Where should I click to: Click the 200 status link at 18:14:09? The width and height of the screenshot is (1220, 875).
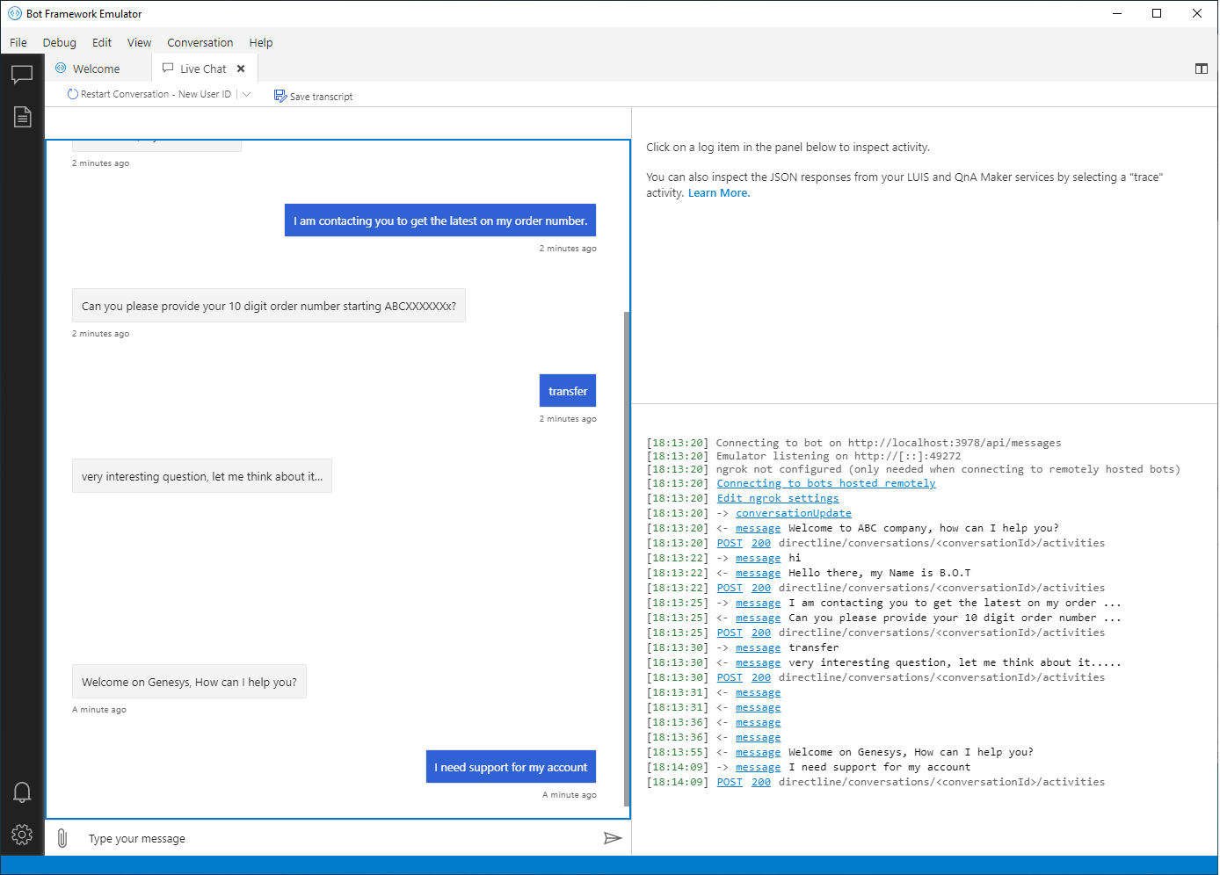[761, 782]
